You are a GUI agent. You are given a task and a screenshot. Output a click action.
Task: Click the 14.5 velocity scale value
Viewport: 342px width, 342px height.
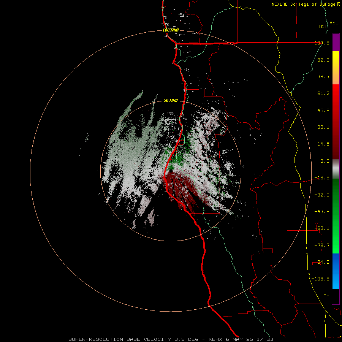[x=323, y=144]
